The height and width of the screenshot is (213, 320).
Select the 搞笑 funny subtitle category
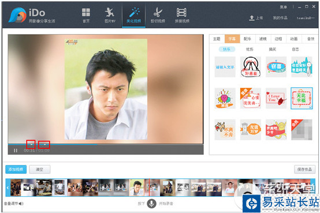(x=273, y=49)
